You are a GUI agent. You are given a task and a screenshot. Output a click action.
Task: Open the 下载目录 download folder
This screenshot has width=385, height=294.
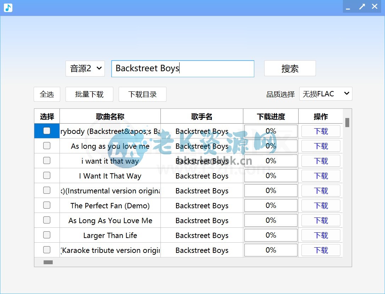(x=142, y=94)
